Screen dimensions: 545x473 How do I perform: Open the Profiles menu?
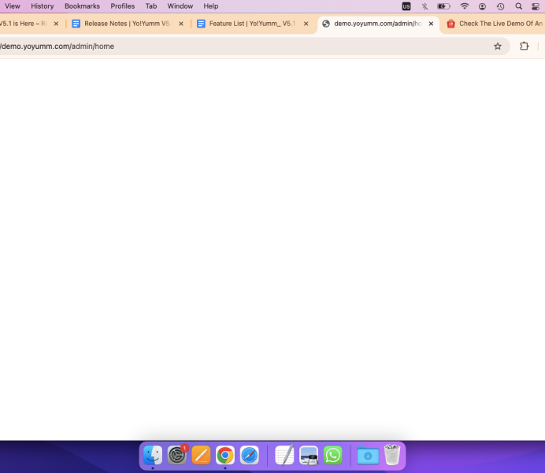click(122, 6)
